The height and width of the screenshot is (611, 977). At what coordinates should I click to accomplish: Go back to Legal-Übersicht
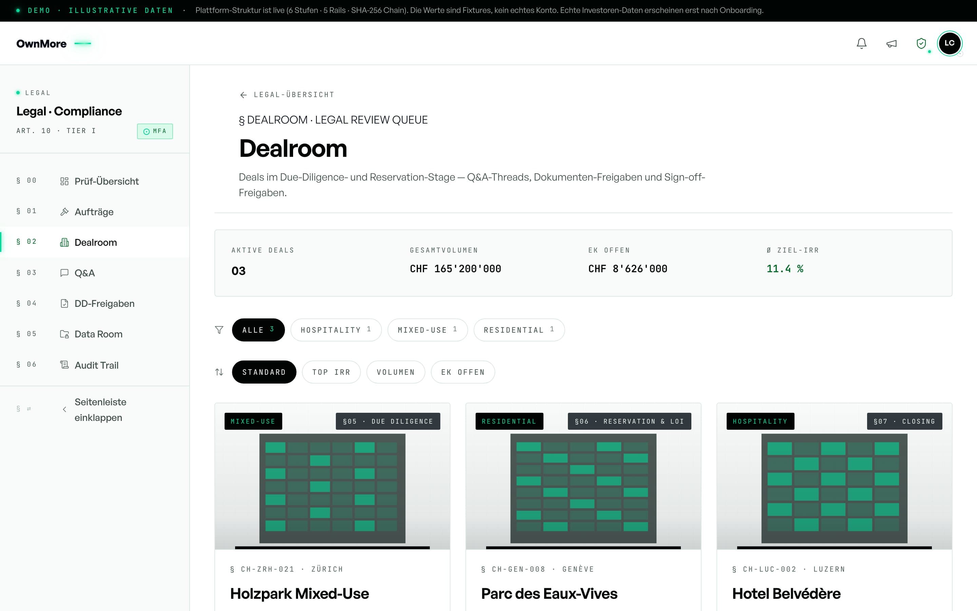point(287,95)
